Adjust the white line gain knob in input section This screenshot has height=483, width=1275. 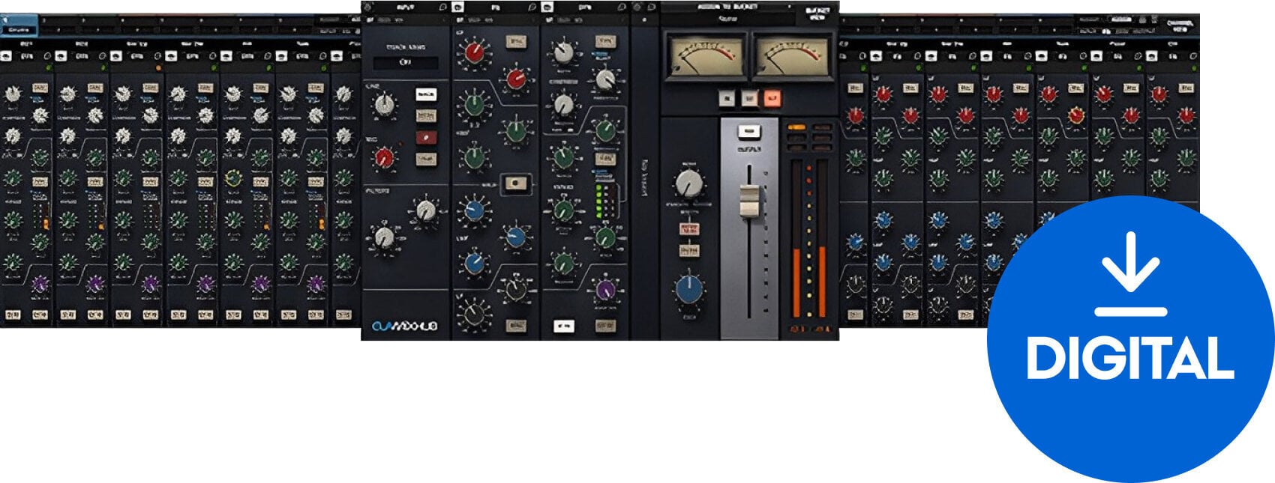coord(384,105)
